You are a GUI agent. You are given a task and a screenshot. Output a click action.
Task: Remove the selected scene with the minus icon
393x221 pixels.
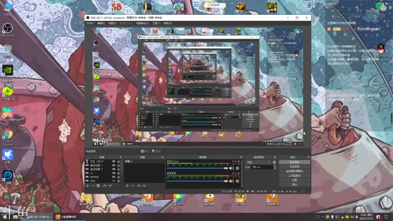132,186
